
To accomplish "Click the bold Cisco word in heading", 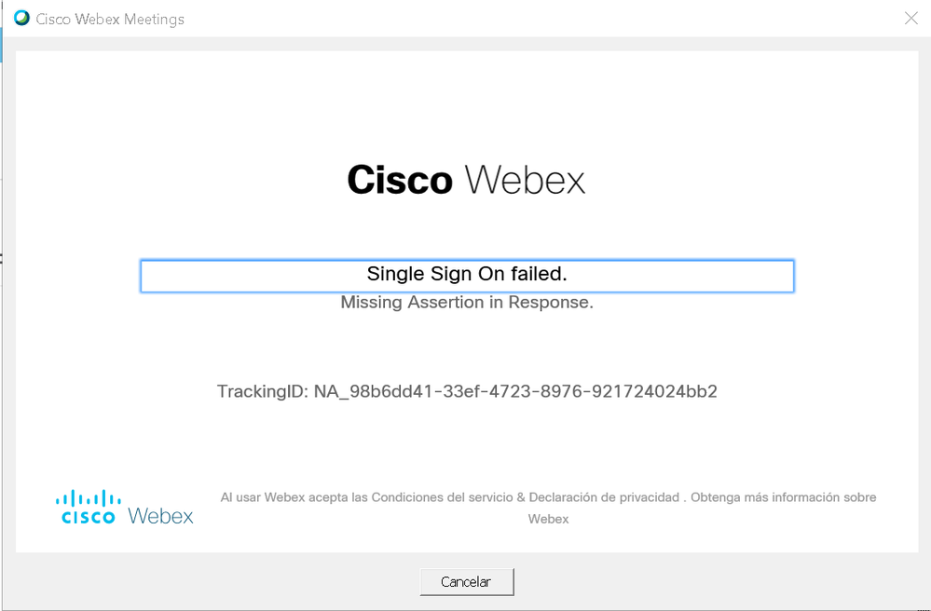I will tap(400, 180).
